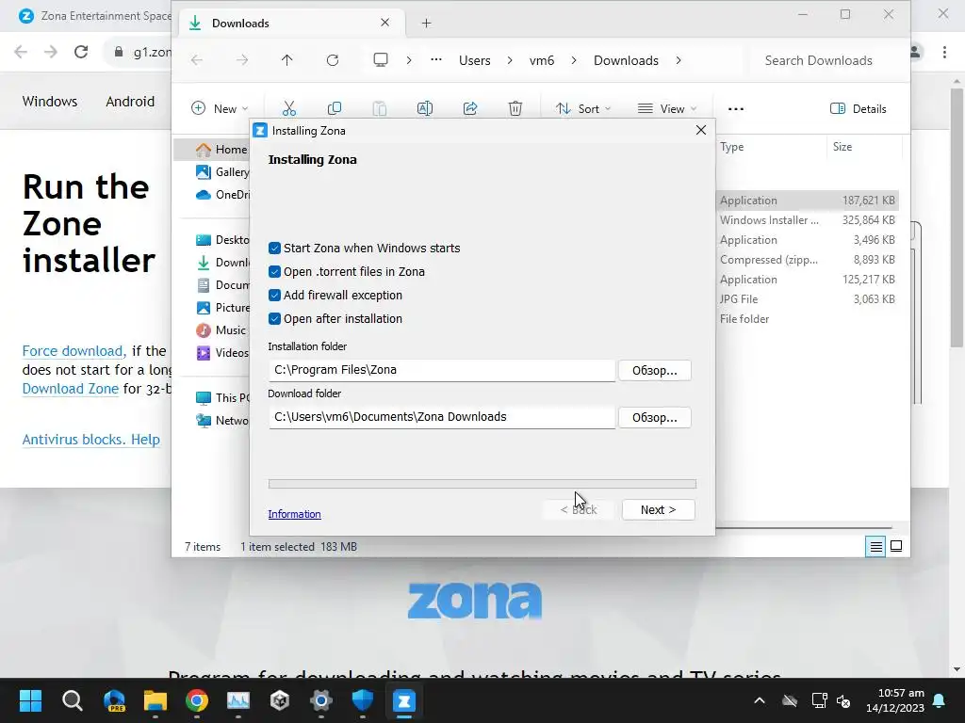Expand the New dropdown in File Explorer

pos(220,109)
